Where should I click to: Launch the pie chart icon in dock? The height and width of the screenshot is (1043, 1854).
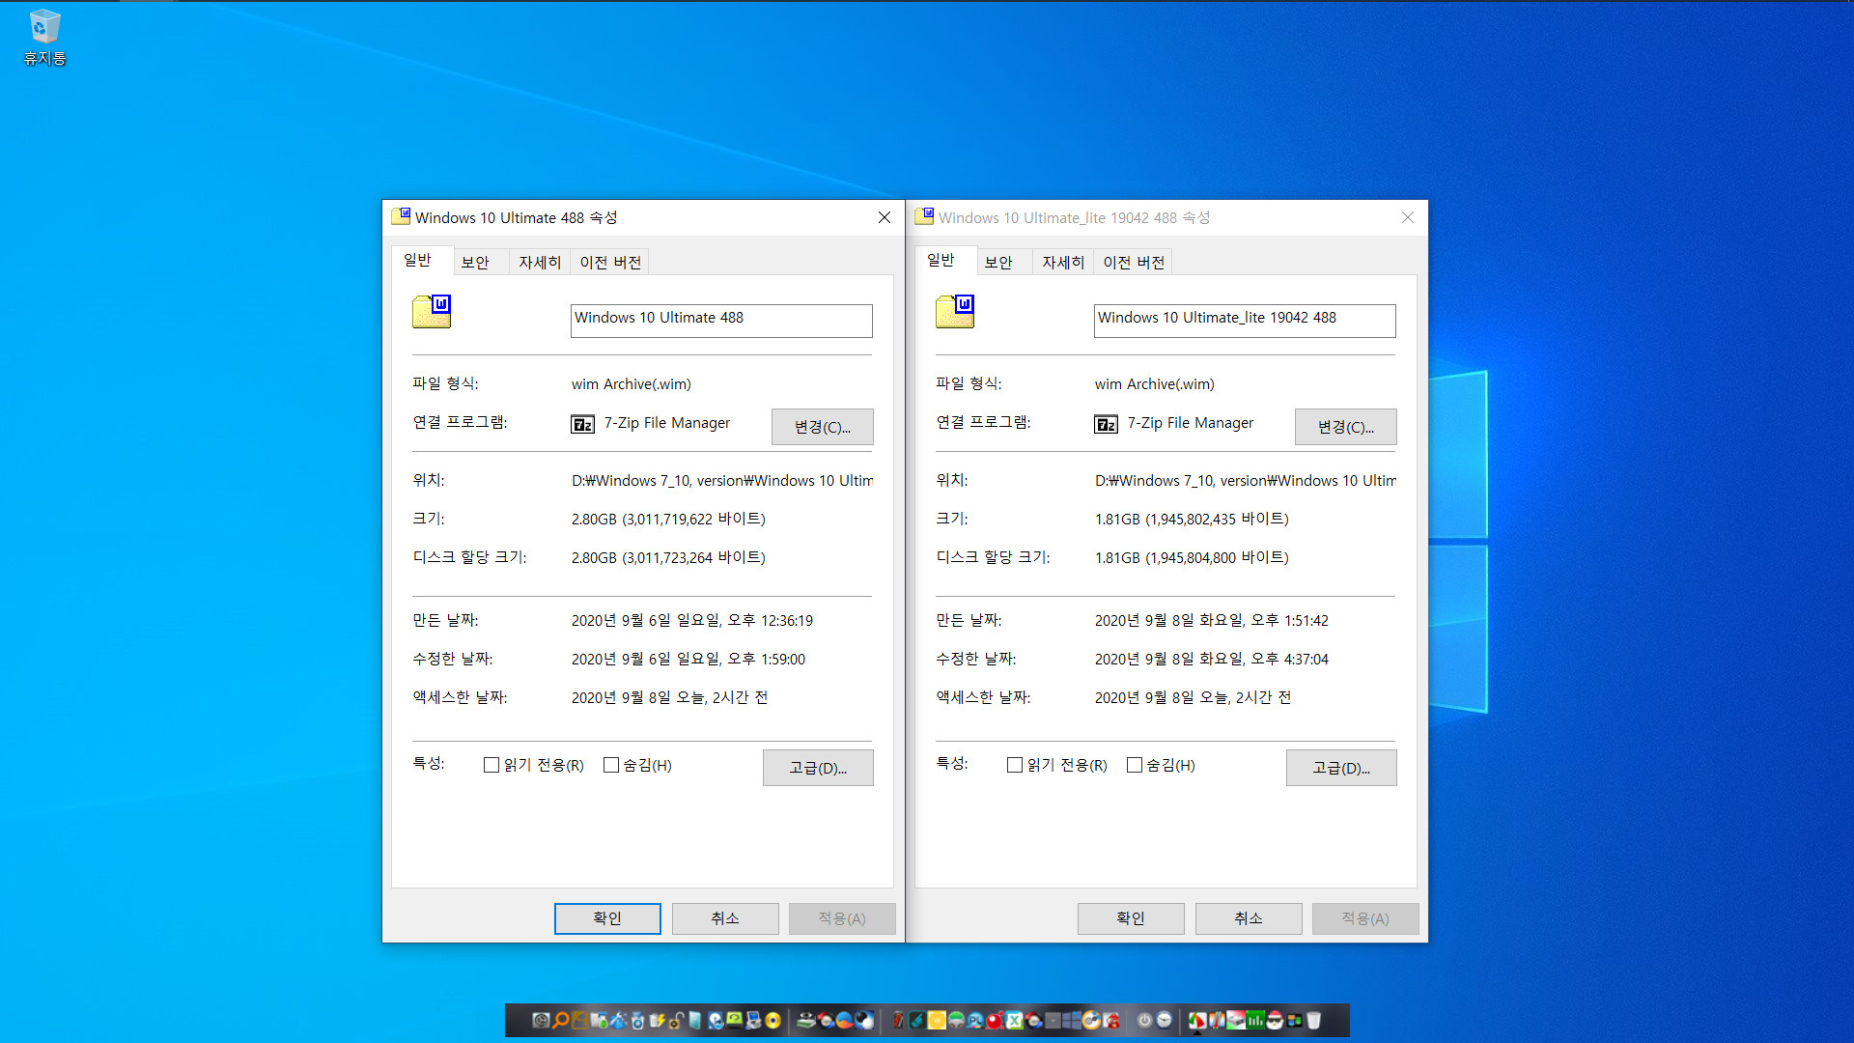click(x=1197, y=1020)
